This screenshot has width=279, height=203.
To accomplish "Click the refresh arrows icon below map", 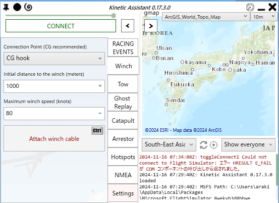I will (x=203, y=145).
